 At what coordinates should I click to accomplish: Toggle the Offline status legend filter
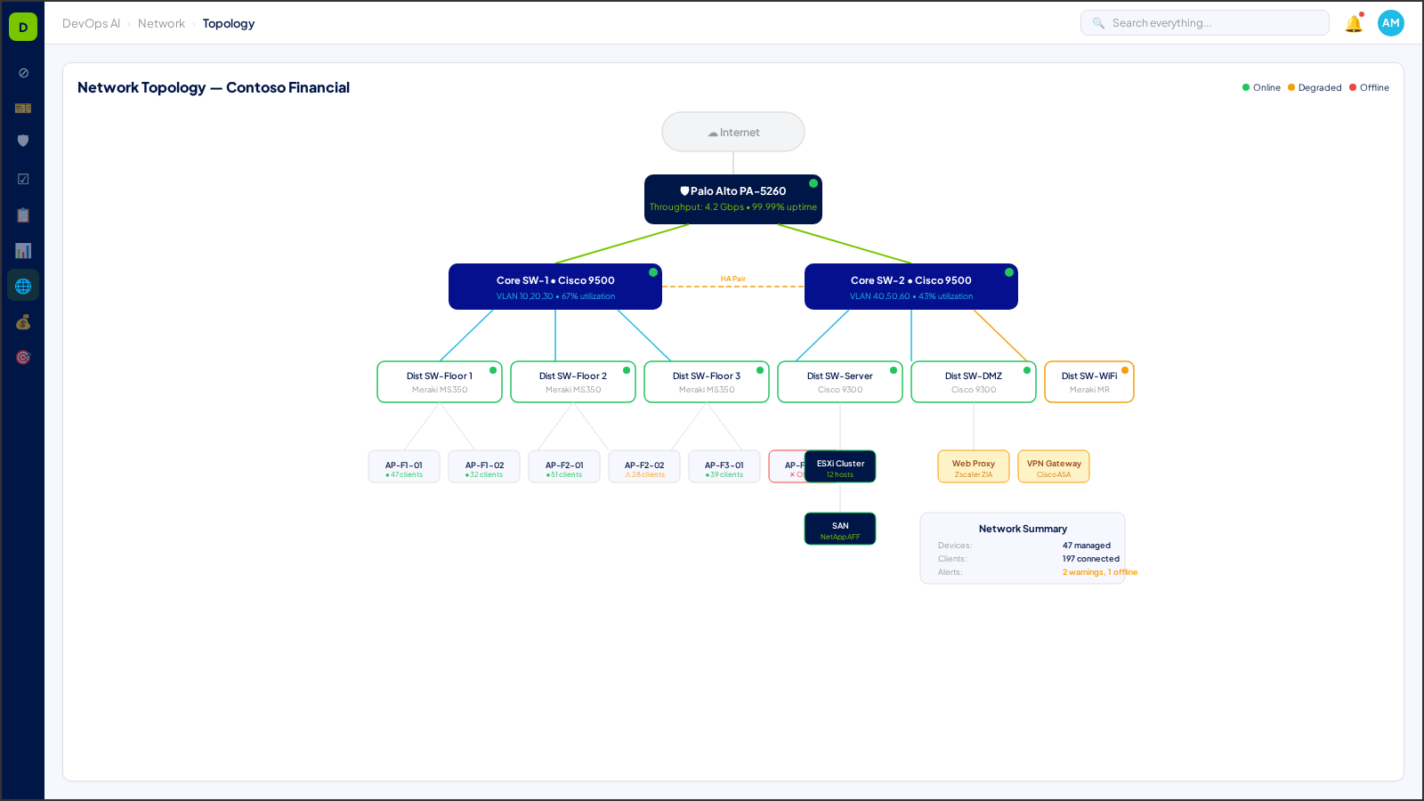[x=1370, y=87]
